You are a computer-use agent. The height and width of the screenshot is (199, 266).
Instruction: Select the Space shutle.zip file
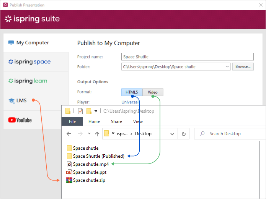point(86,180)
